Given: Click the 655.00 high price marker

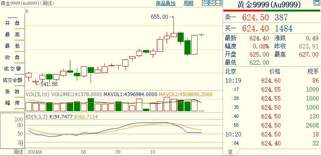Looking at the screenshot, I should point(159,17).
